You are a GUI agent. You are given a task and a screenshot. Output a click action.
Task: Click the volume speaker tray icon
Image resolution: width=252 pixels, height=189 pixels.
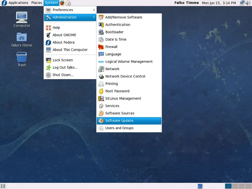coord(248,3)
